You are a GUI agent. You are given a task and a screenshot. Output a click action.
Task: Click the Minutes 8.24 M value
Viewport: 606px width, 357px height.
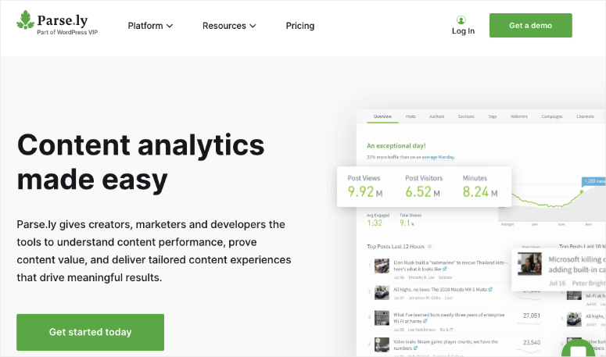pos(480,191)
